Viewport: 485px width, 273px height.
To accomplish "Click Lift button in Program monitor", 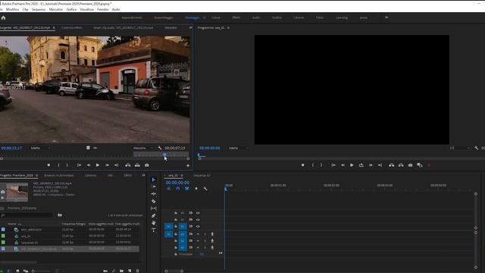I will (x=391, y=165).
